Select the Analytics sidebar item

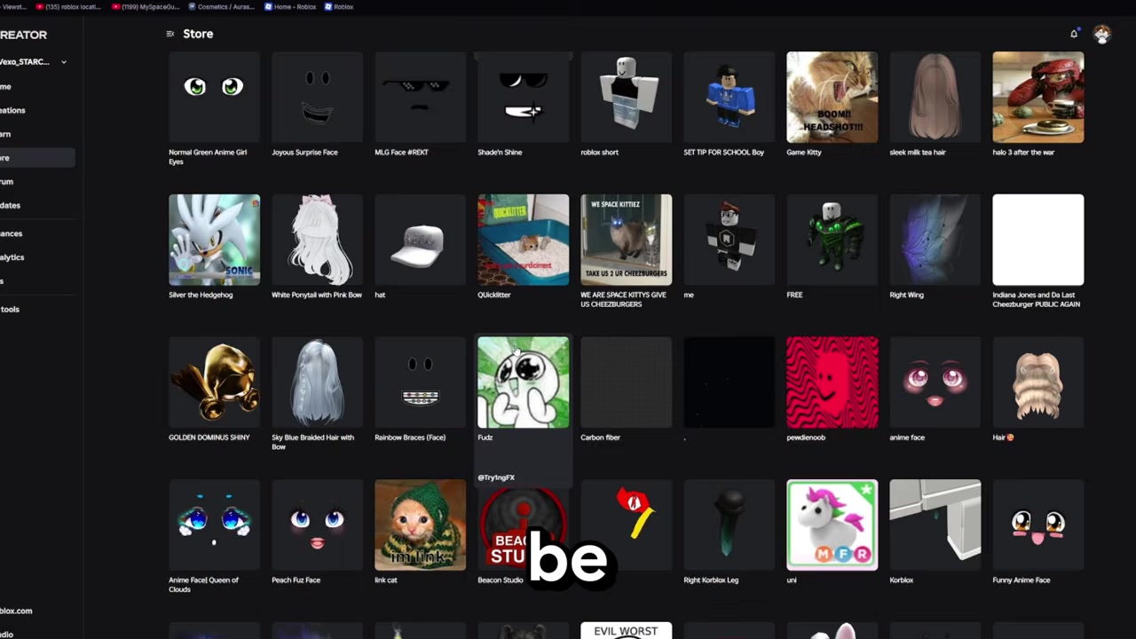[x=12, y=257]
